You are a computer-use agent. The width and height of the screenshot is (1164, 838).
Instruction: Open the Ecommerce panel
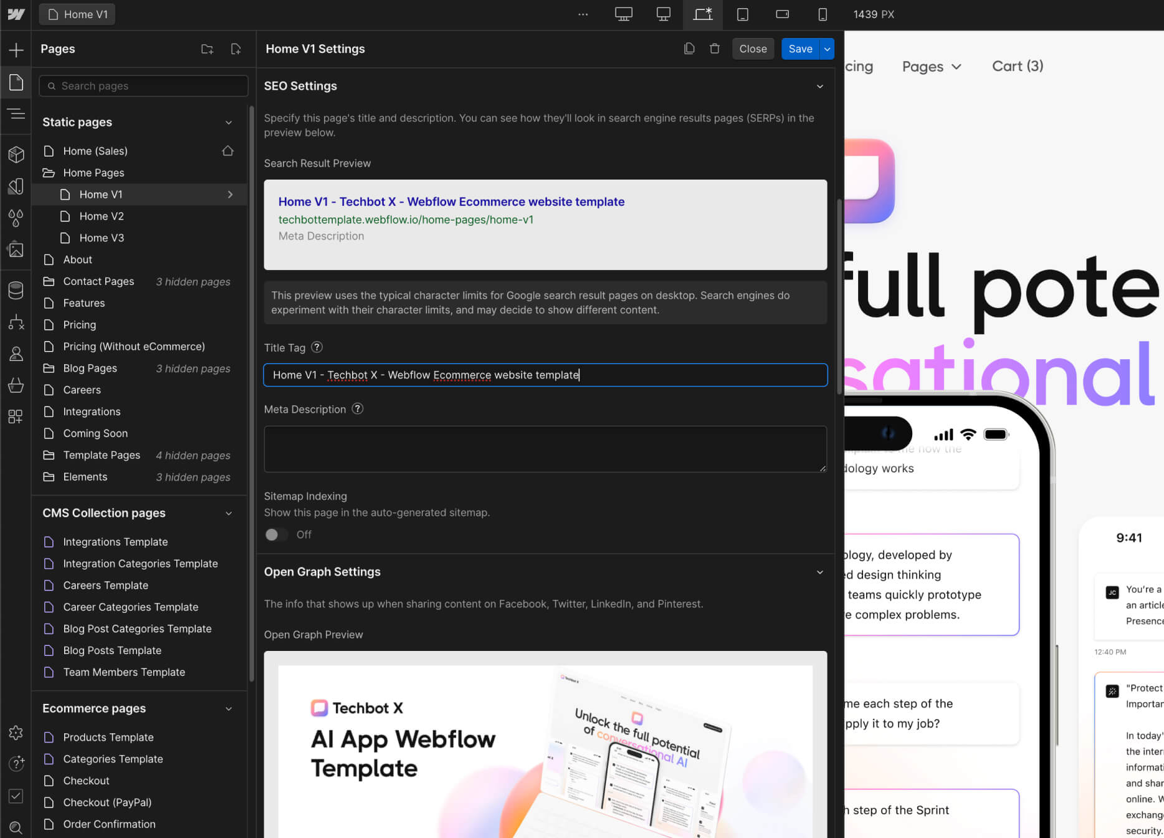pos(16,385)
